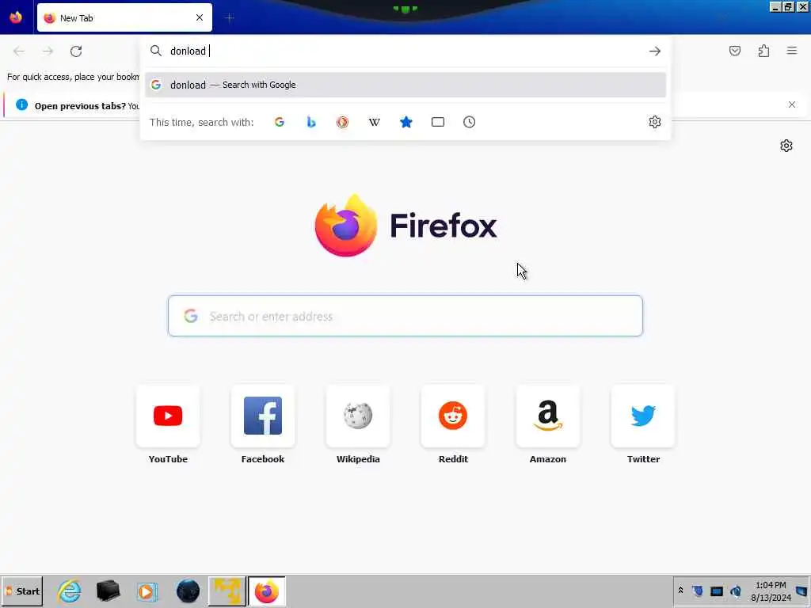Screen dimensions: 811x608
Task: Open the Windows Start menu
Action: (22, 591)
